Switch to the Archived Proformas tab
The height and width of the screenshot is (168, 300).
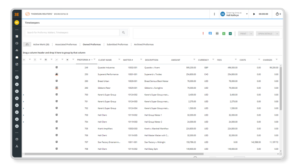(144, 44)
